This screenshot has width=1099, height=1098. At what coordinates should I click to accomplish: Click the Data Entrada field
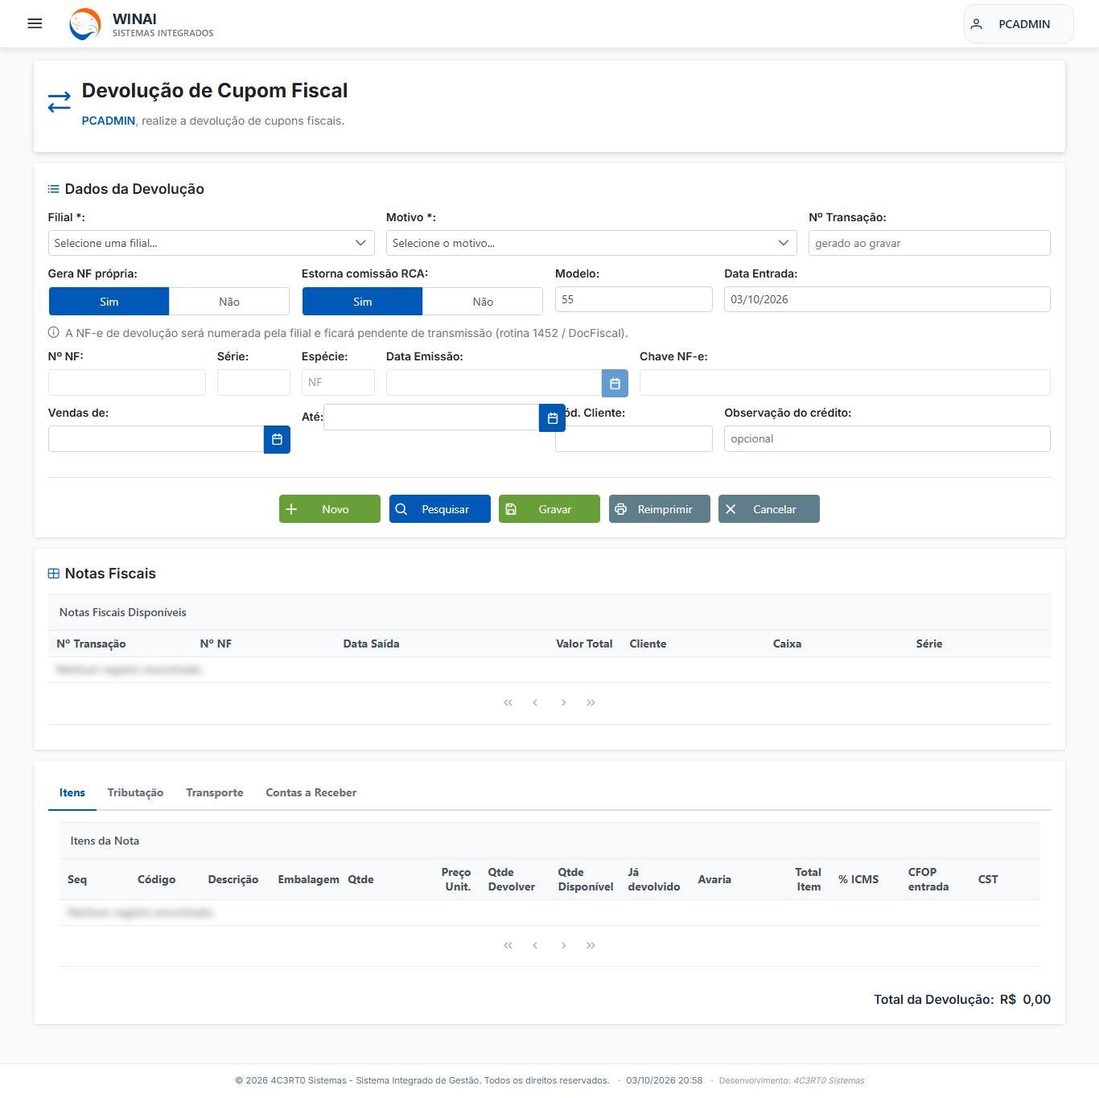887,299
